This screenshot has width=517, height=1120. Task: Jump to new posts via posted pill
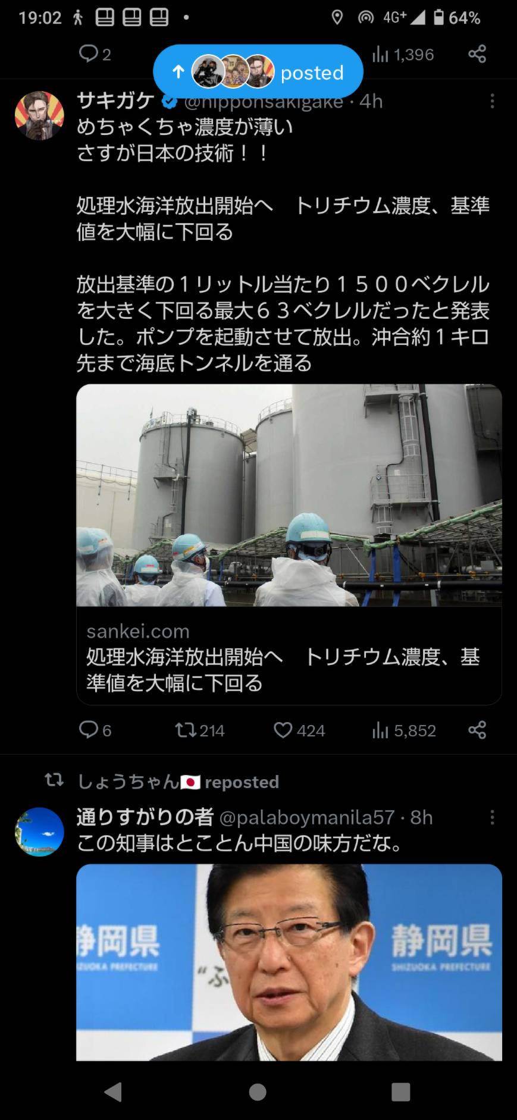coord(258,72)
